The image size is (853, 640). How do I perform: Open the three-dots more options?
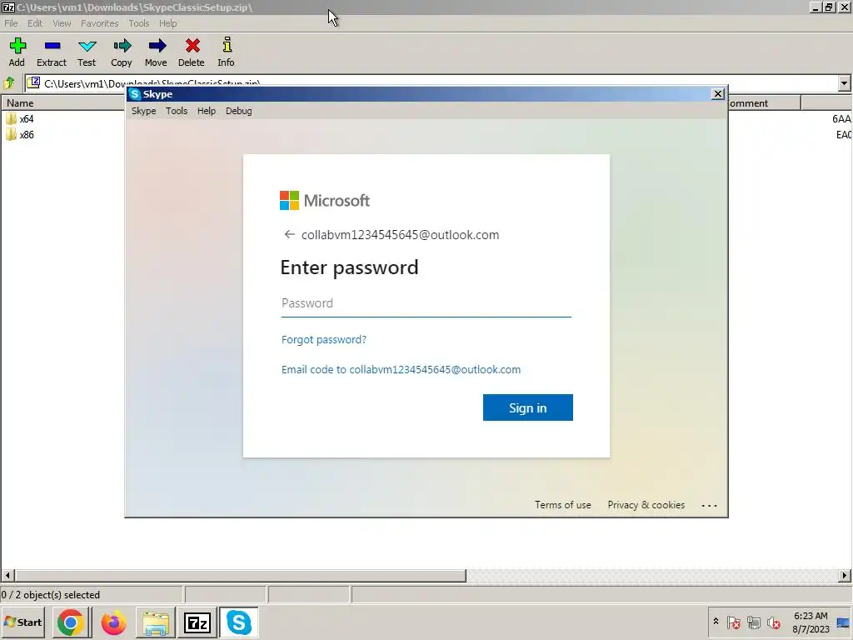(709, 506)
